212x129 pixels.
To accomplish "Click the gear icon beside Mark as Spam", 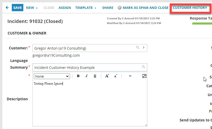I will (119, 8).
